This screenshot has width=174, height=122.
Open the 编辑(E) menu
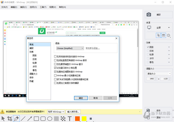(x=14, y=7)
